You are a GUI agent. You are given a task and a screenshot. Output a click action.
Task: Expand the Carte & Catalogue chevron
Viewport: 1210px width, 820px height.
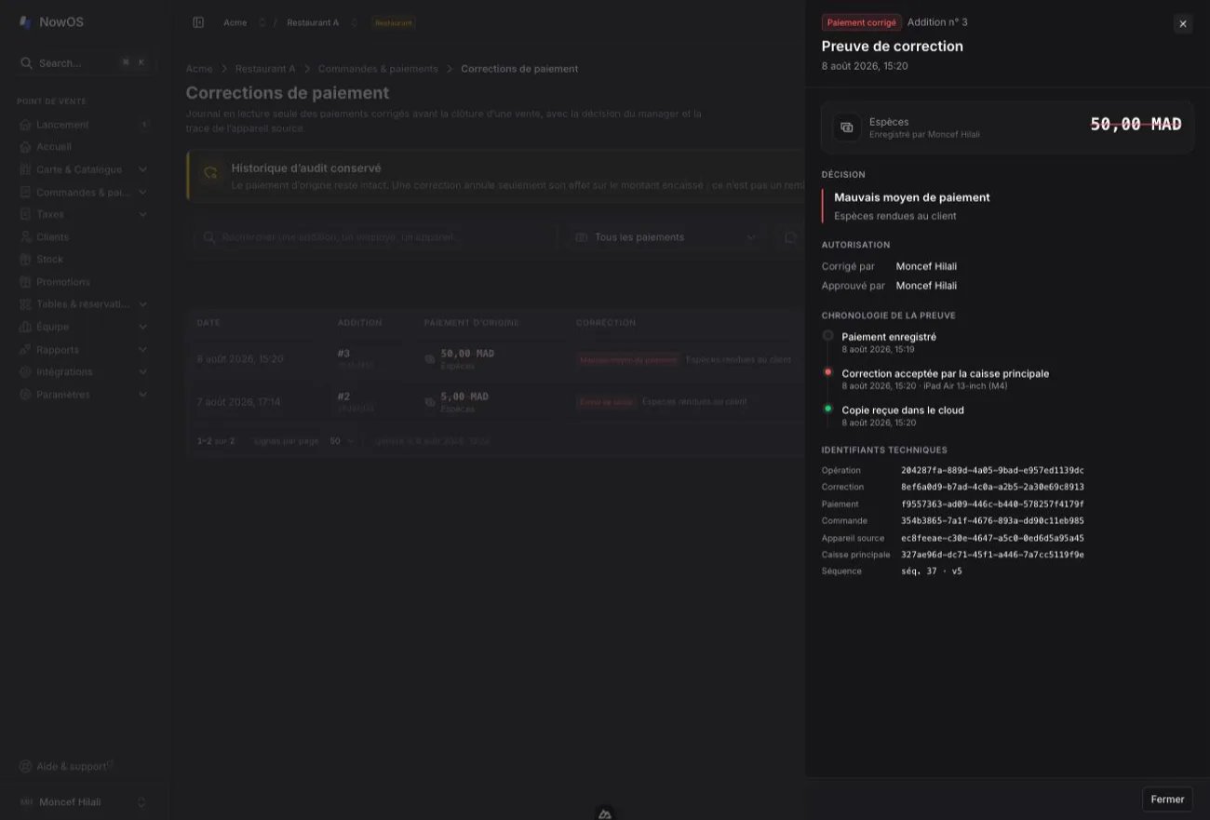tap(142, 169)
